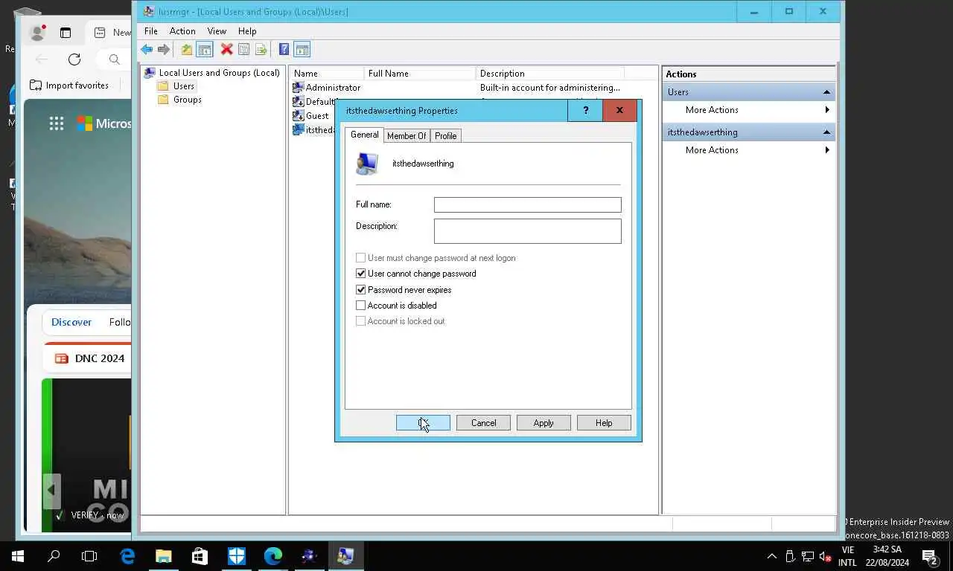Viewport: 953px width, 571px height.
Task: Click the Description input field
Action: click(527, 230)
